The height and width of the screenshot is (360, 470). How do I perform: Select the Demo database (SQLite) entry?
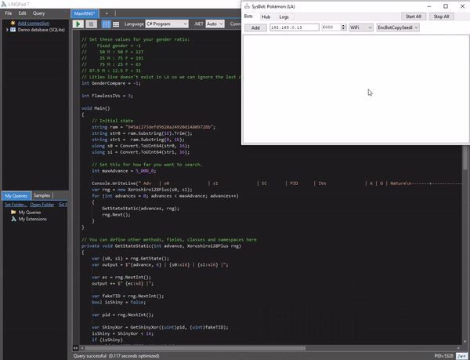coord(41,30)
